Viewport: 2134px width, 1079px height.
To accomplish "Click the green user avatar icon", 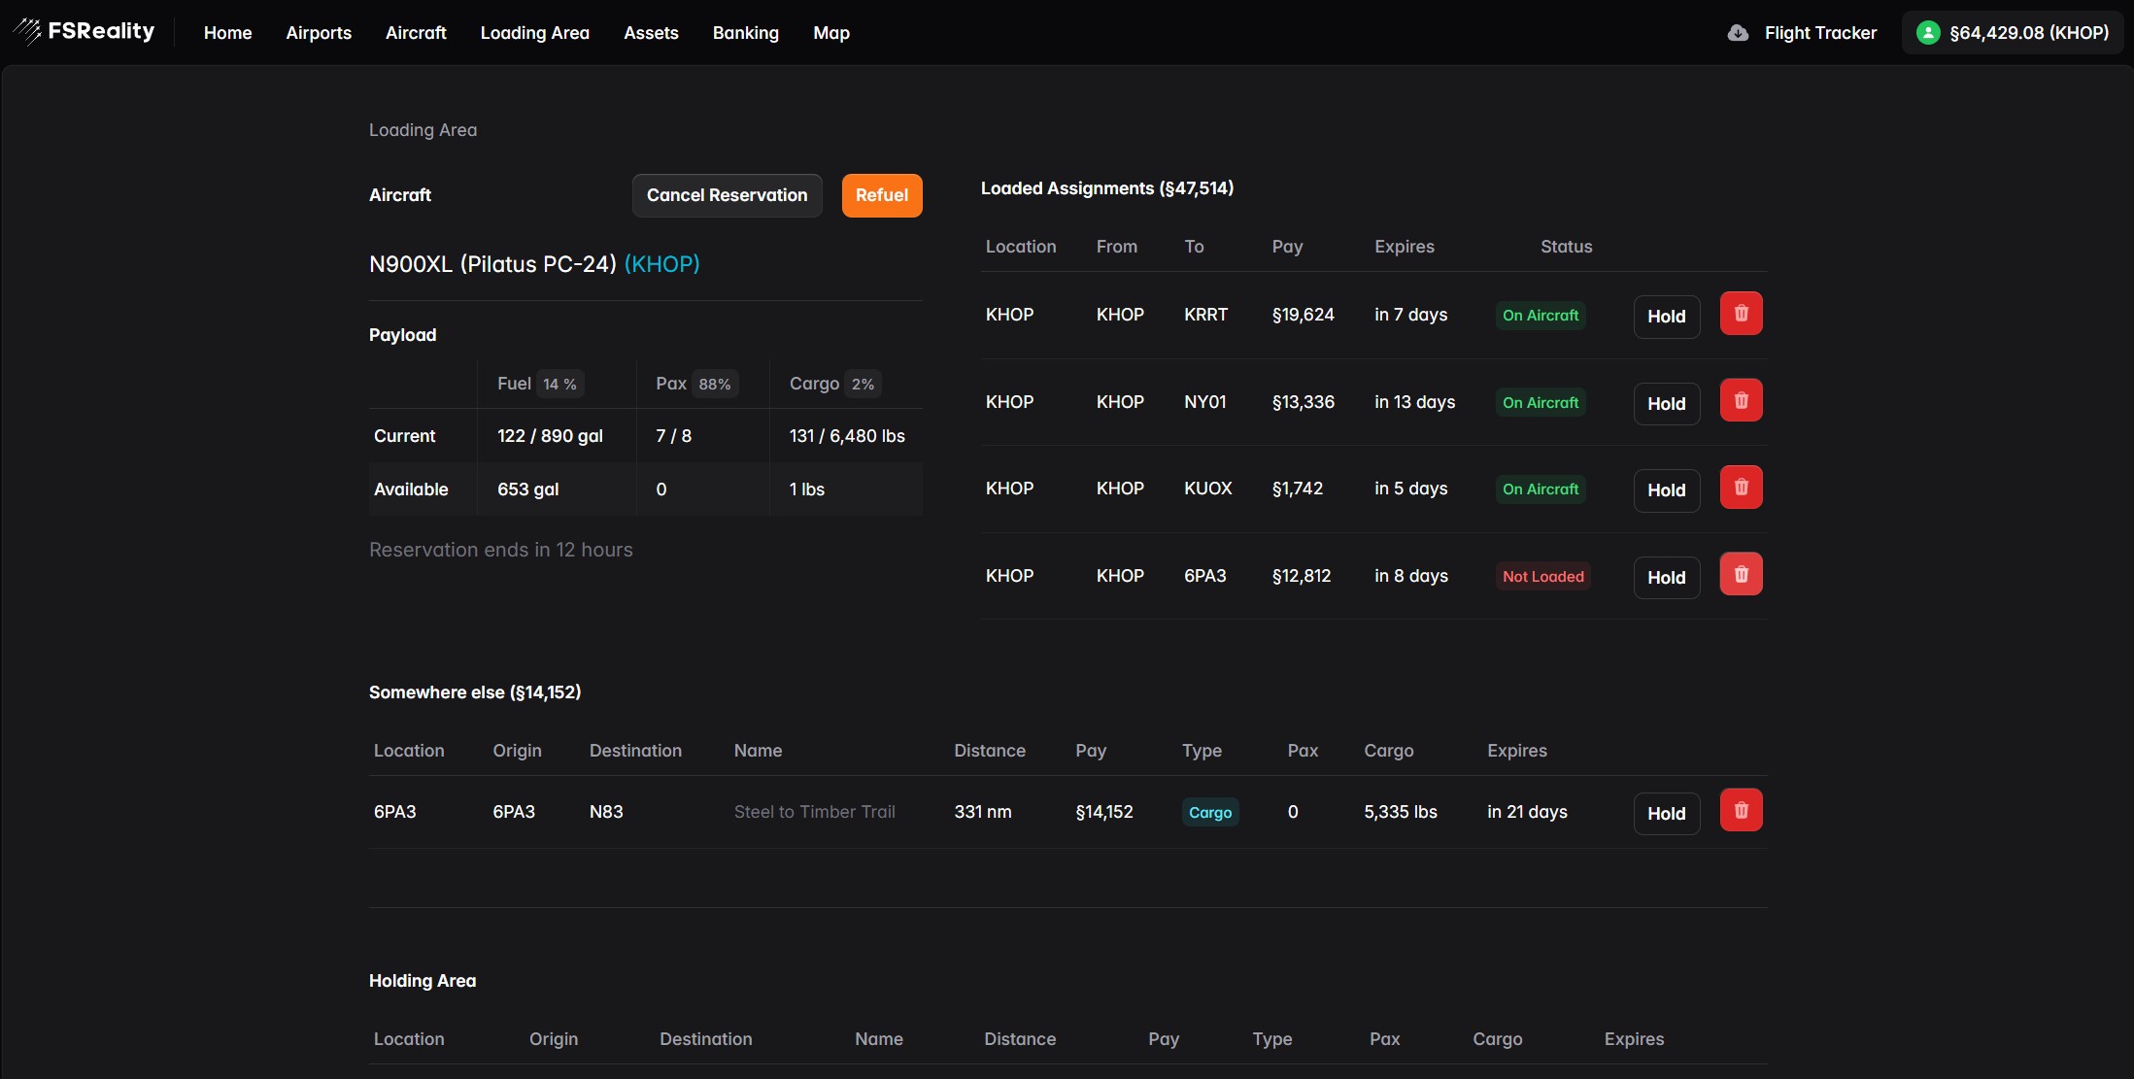I will pos(1928,33).
